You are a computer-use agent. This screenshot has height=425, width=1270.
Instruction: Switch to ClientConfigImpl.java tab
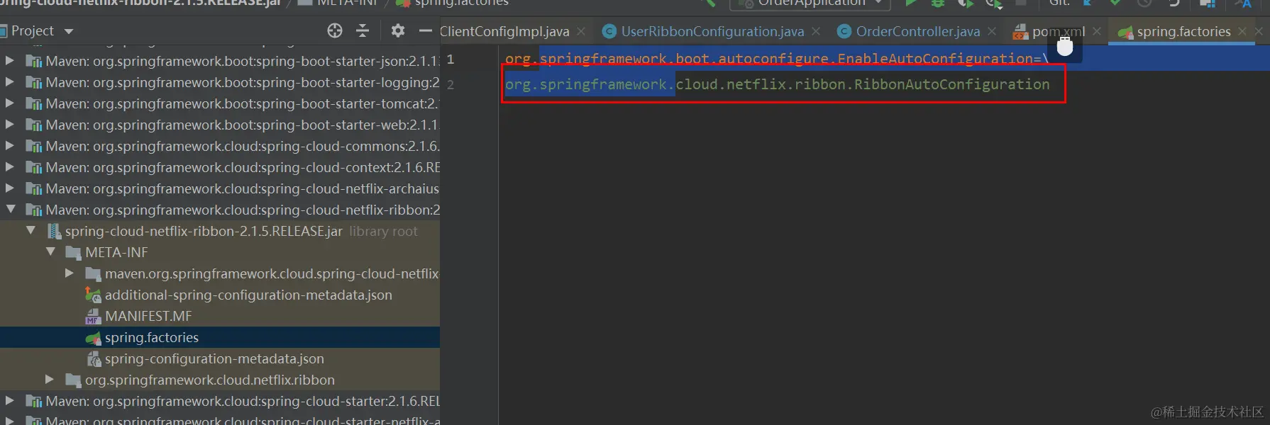coord(504,31)
